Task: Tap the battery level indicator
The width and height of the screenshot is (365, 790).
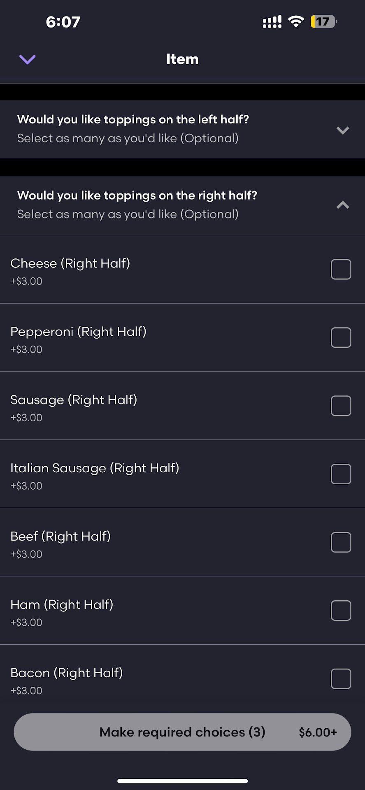Action: point(323,21)
